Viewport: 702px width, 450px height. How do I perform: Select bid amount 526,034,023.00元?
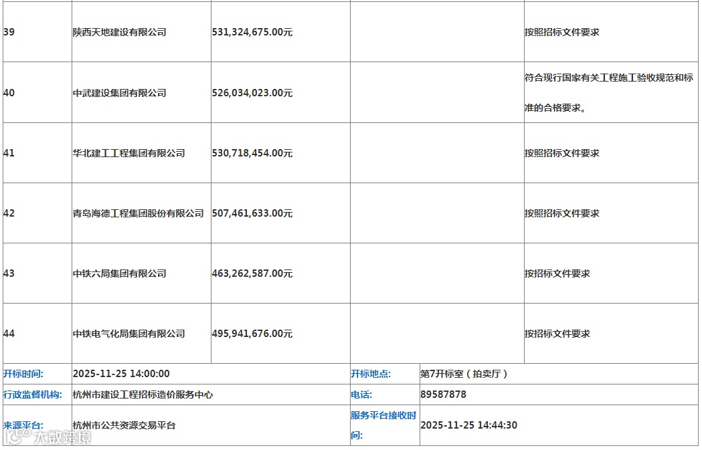[x=252, y=93]
